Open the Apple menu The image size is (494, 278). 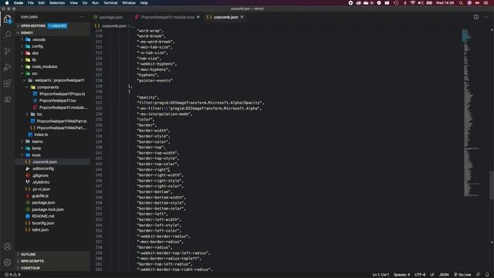tap(7, 3)
